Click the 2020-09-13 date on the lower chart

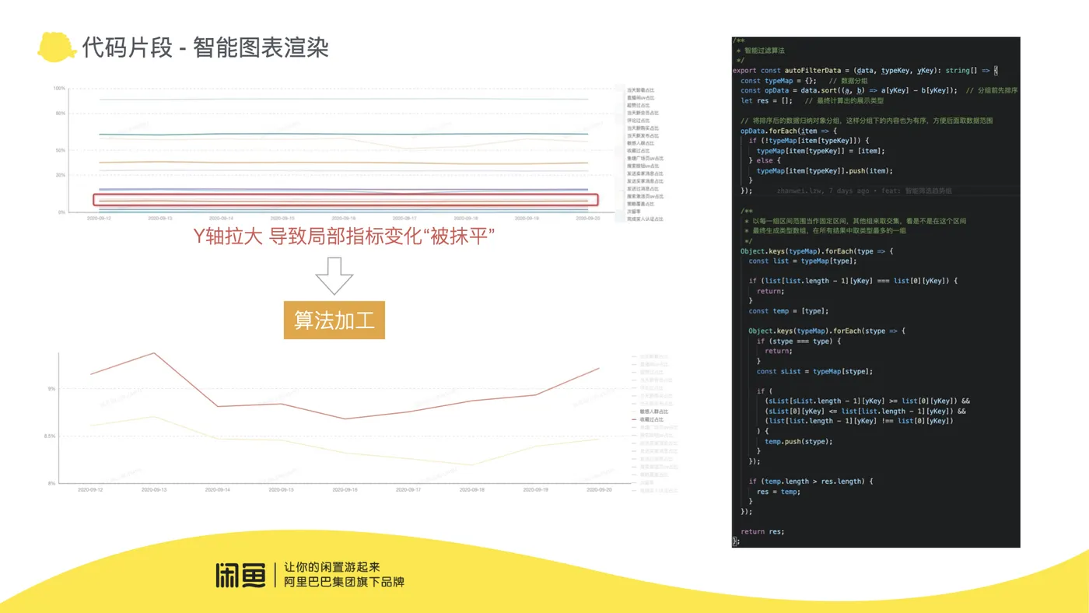click(154, 490)
